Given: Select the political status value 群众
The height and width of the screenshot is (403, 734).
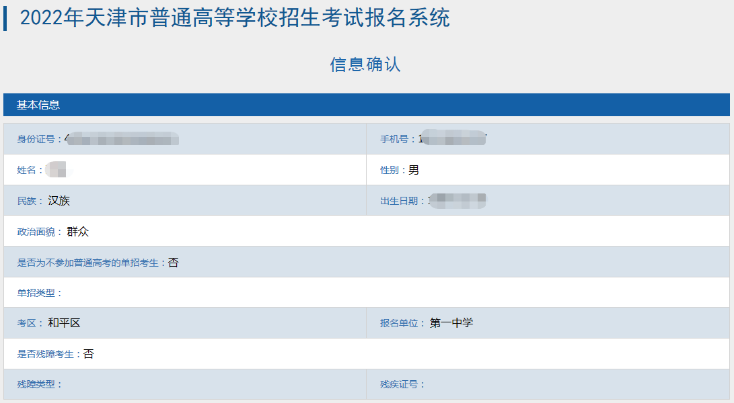Looking at the screenshot, I should click(x=78, y=232).
